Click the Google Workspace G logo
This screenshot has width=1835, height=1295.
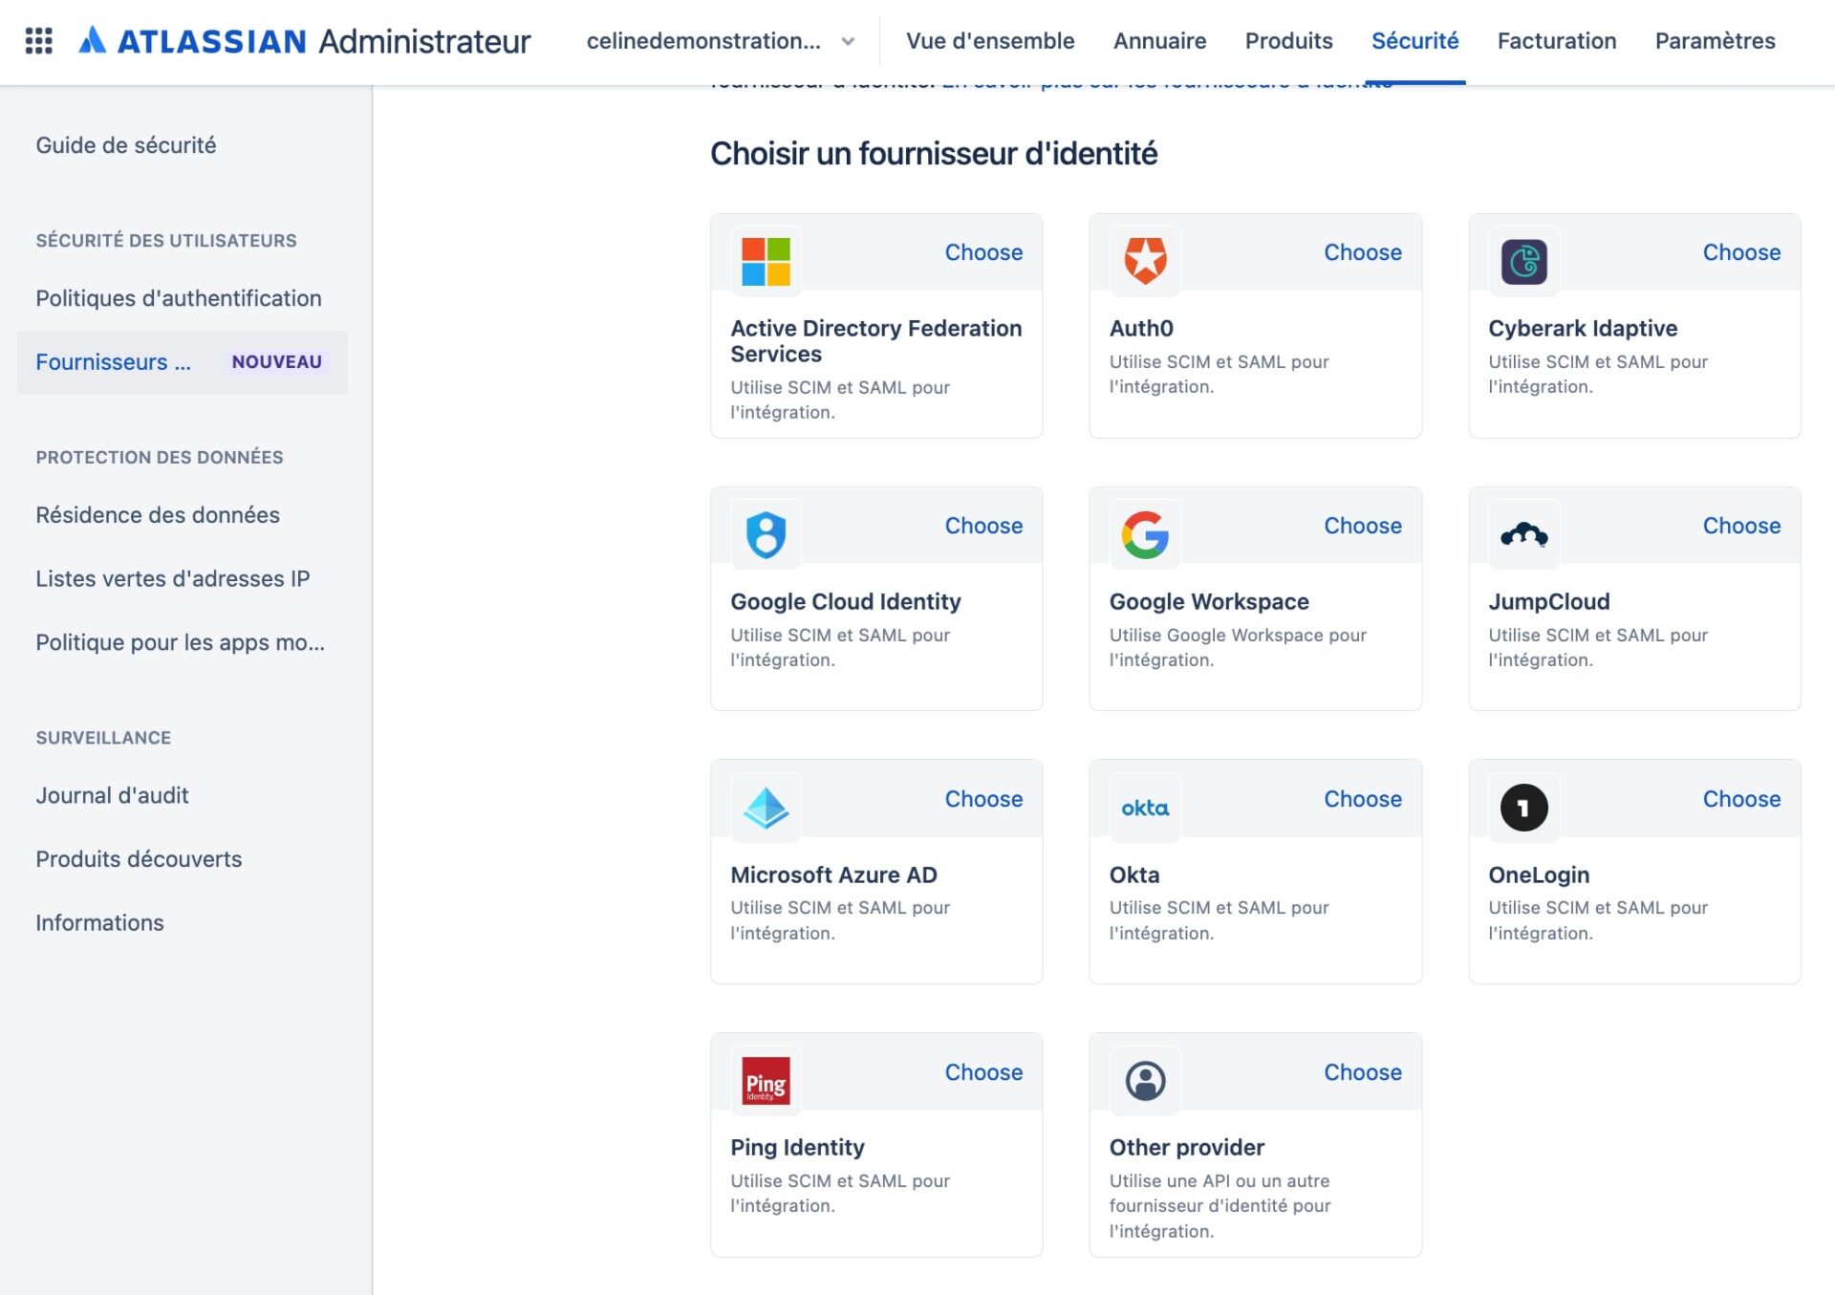(x=1145, y=534)
